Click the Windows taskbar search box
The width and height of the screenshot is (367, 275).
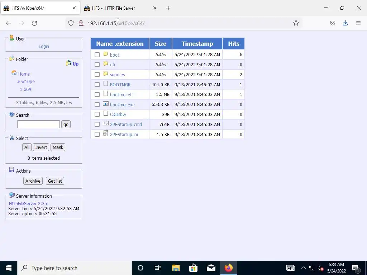75,268
